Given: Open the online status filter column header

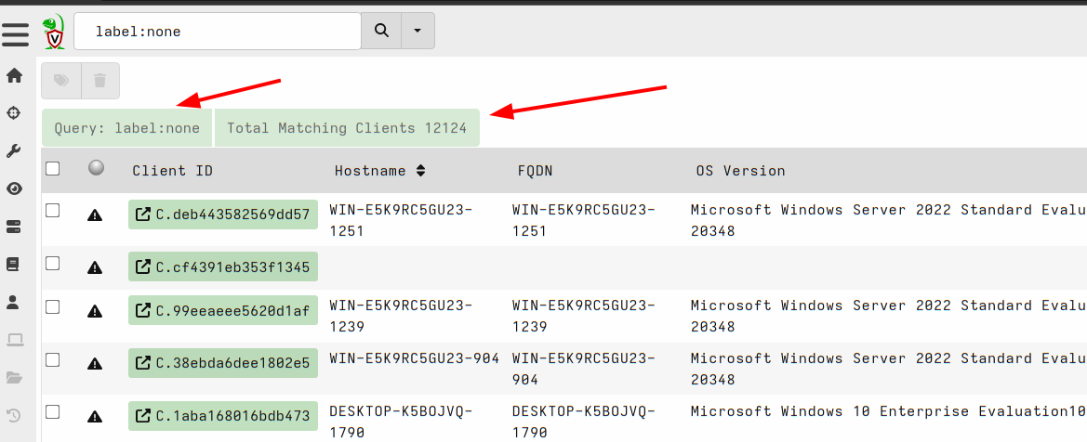Looking at the screenshot, I should click(95, 169).
